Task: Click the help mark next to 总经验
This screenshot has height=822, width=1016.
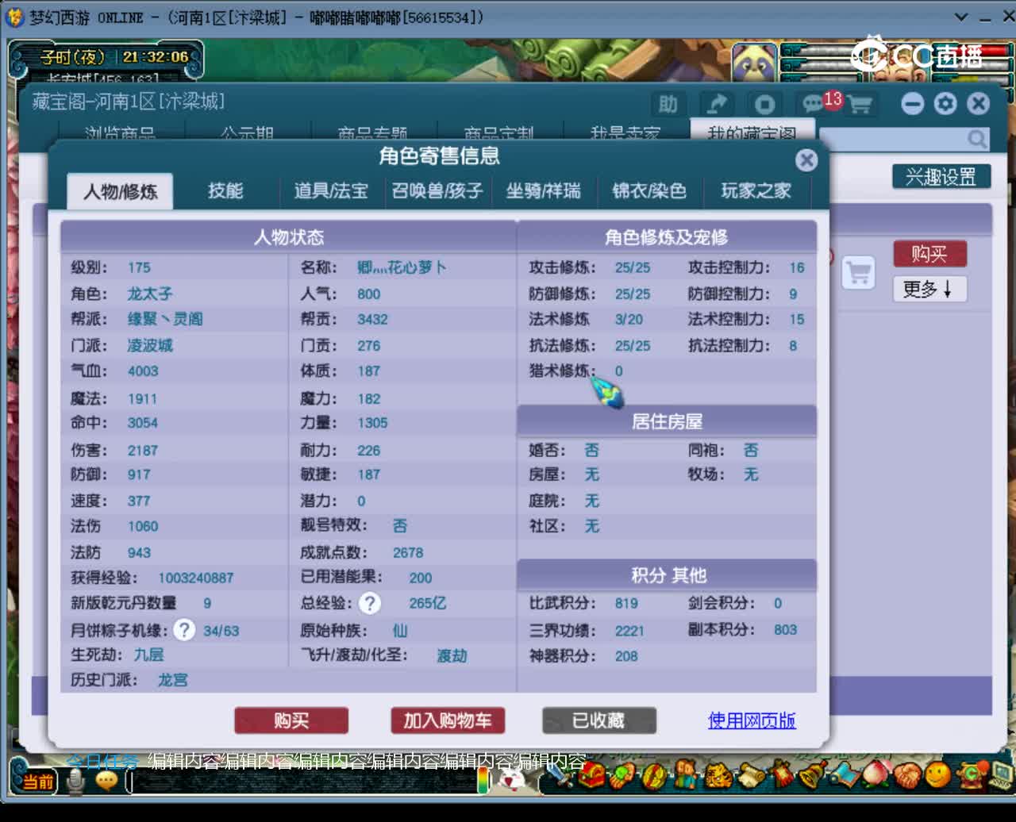Action: (369, 604)
